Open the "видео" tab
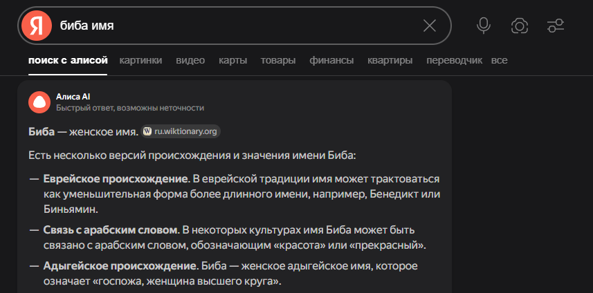The height and width of the screenshot is (293, 593). click(190, 60)
